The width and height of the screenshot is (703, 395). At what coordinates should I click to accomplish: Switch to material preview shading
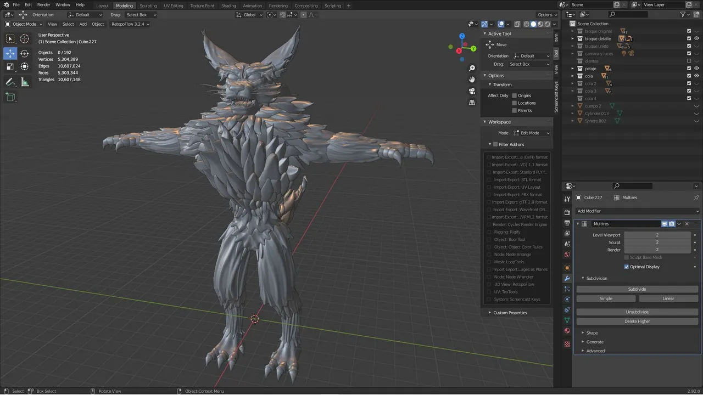(540, 24)
